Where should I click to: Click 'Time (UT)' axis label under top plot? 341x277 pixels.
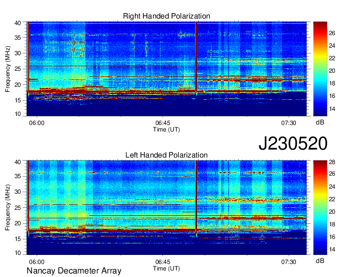[x=166, y=129]
